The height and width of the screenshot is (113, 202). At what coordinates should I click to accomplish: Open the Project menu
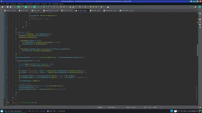pos(44,4)
